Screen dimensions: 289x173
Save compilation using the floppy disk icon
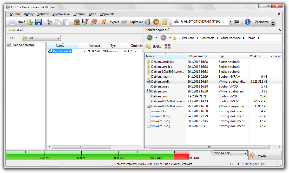38,22
